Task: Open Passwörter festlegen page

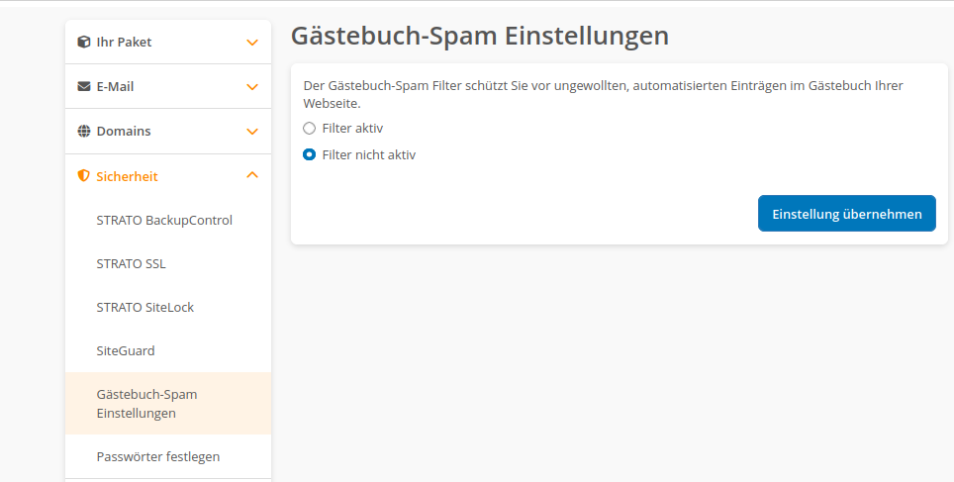Action: [158, 456]
